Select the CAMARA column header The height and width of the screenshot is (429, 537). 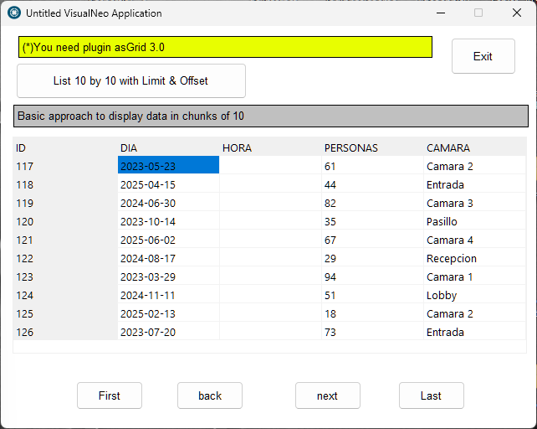pos(474,148)
